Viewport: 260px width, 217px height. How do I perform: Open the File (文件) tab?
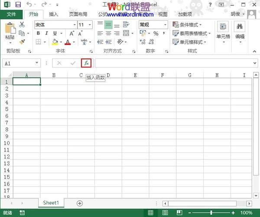(11, 14)
